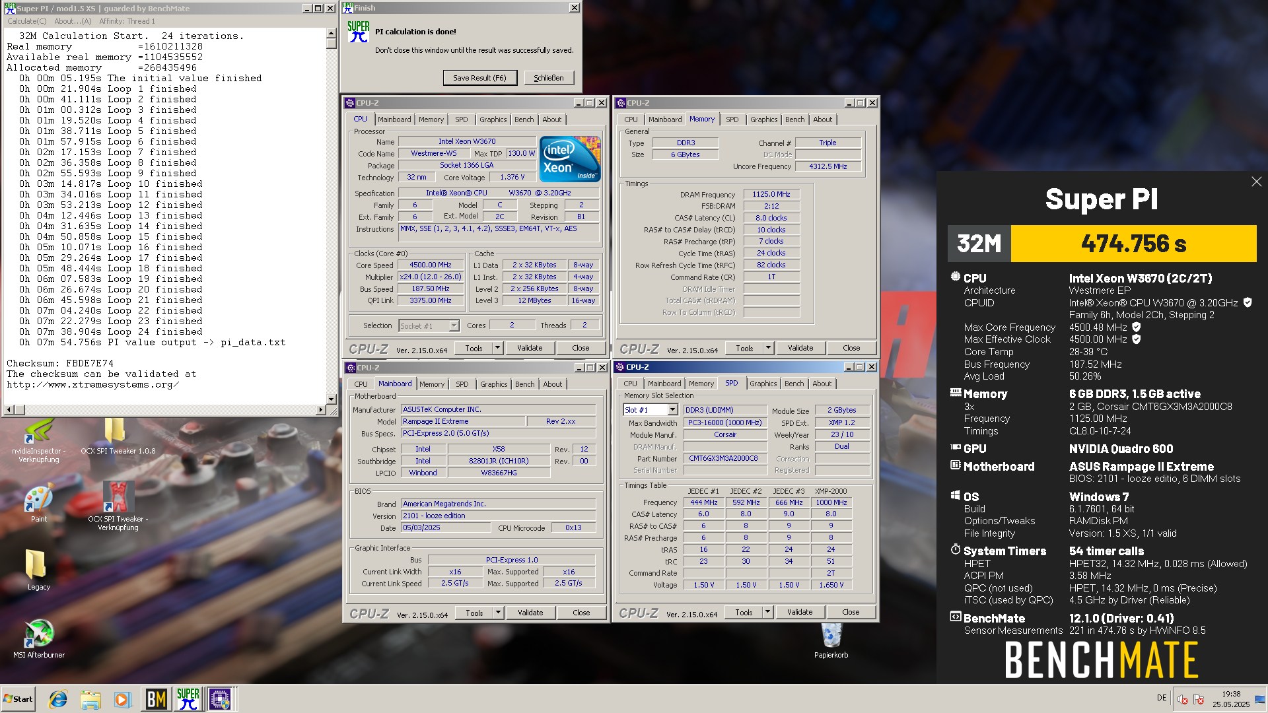
Task: Open the Socket #1 selection dropdown
Action: pyautogui.click(x=454, y=325)
